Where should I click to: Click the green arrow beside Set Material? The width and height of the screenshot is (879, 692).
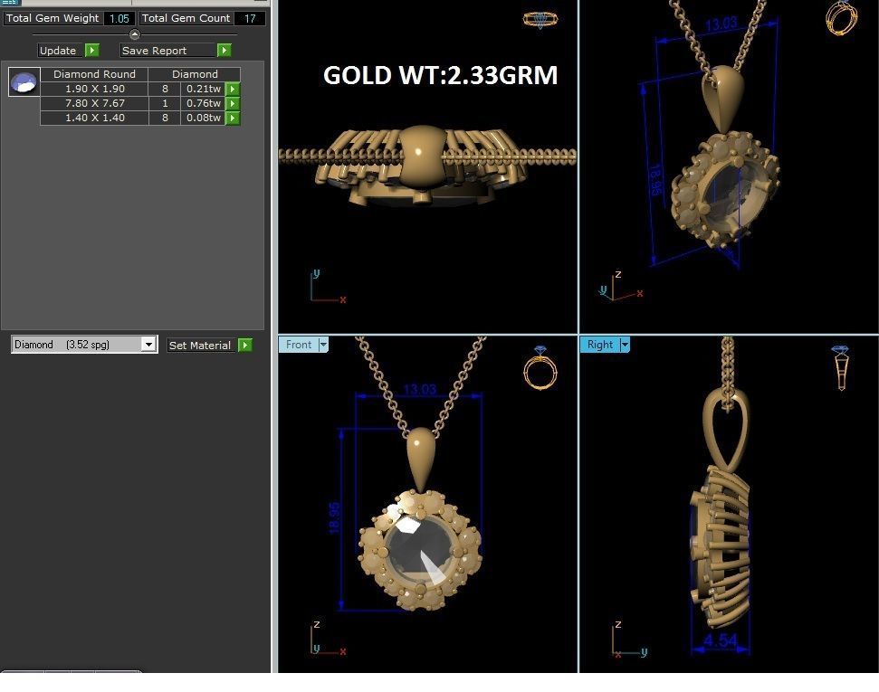click(245, 346)
